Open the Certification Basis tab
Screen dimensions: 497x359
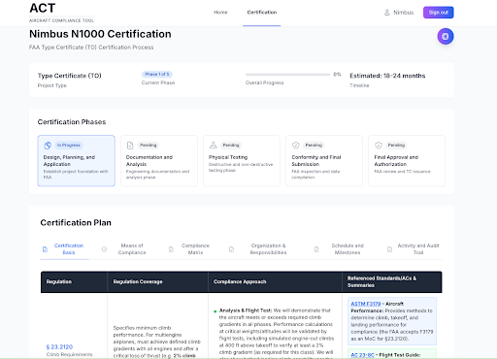[64, 249]
